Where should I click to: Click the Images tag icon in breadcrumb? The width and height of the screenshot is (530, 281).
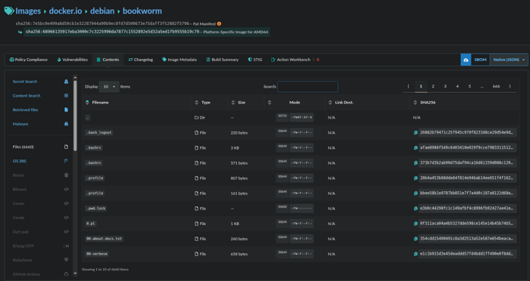click(9, 11)
